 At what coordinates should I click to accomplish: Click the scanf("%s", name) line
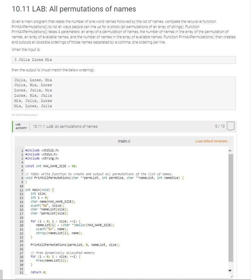(x=52, y=229)
